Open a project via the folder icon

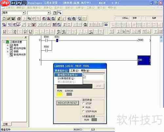point(9,18)
